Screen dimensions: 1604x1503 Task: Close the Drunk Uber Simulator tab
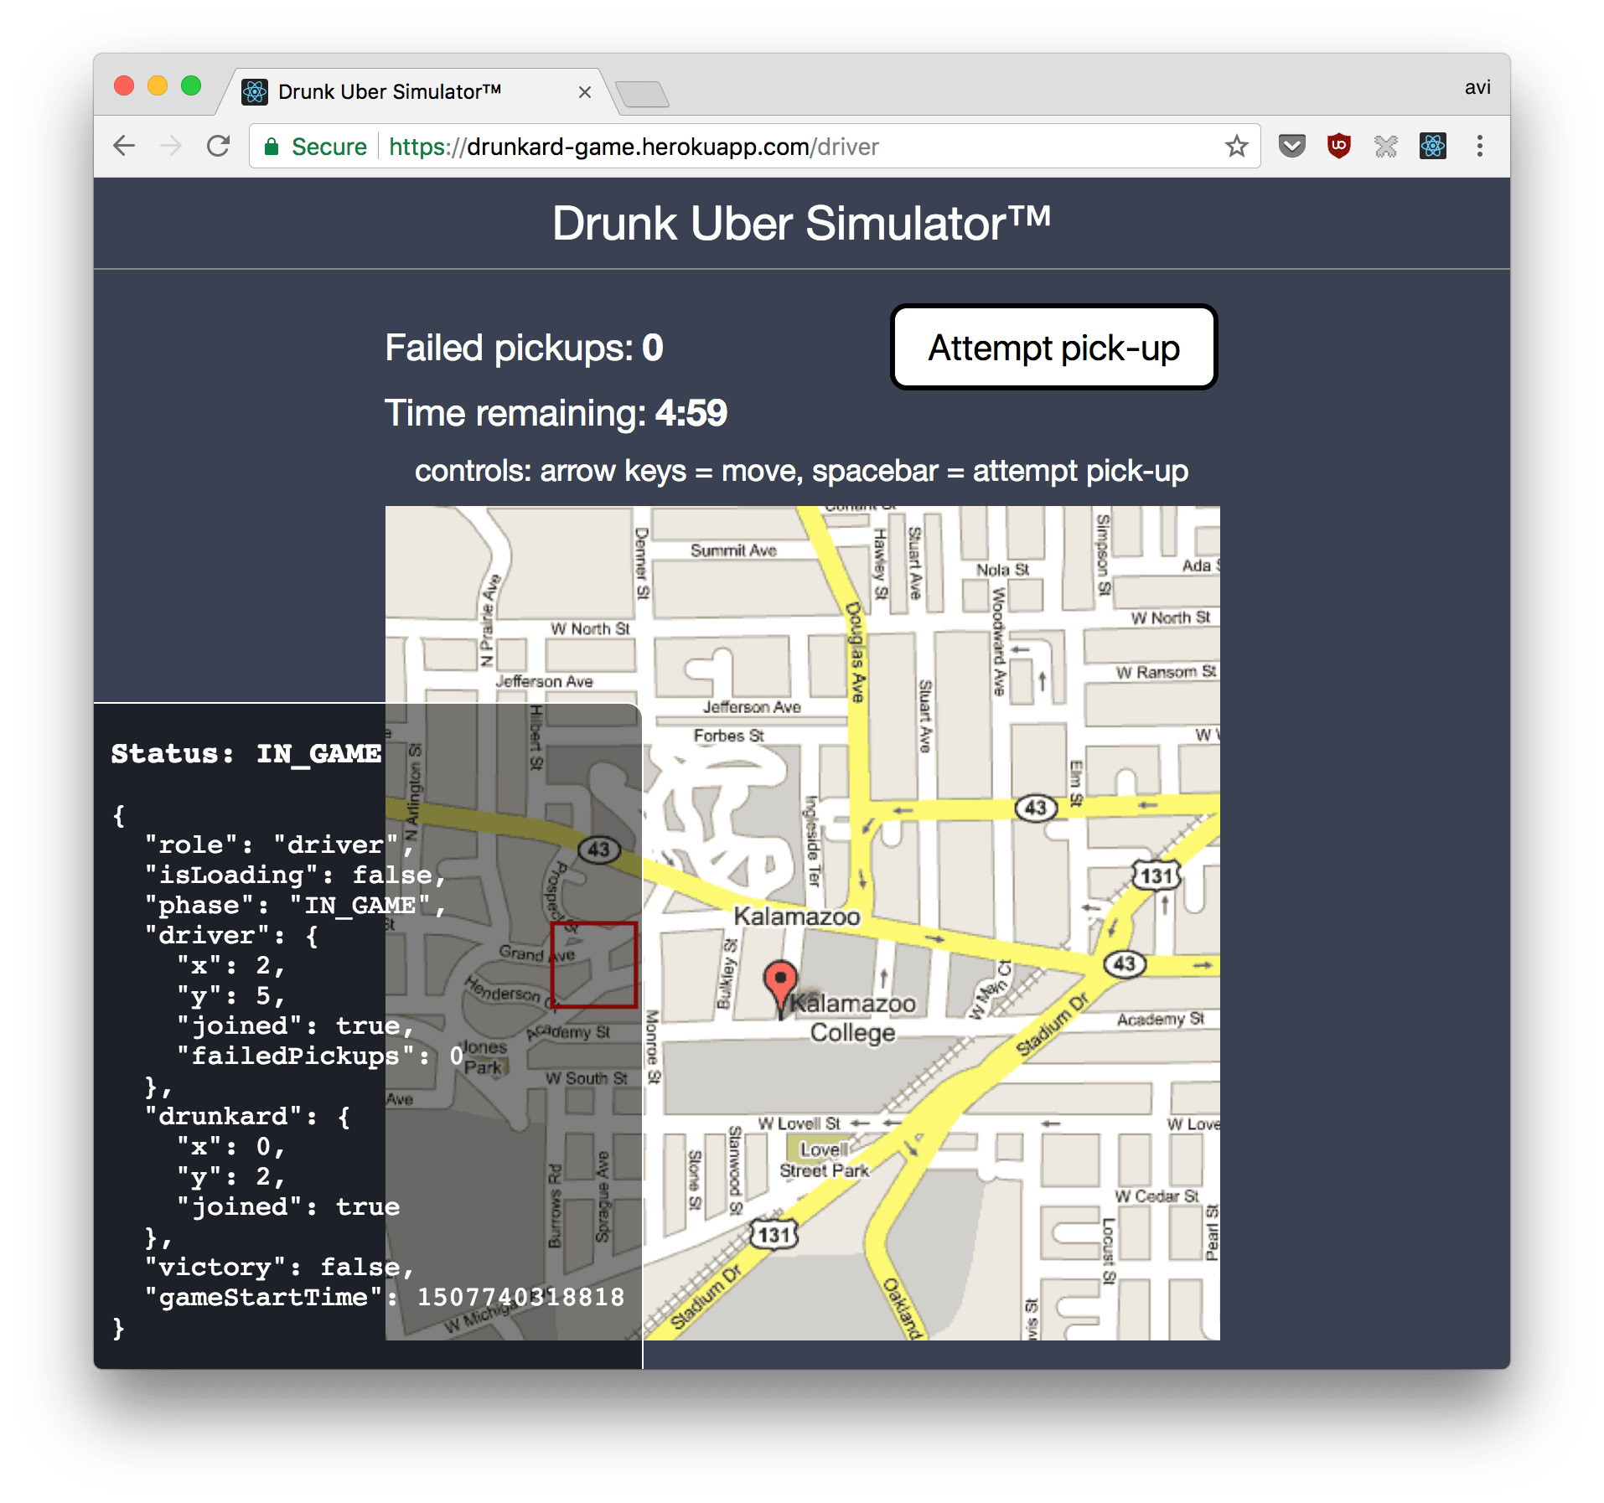(585, 92)
